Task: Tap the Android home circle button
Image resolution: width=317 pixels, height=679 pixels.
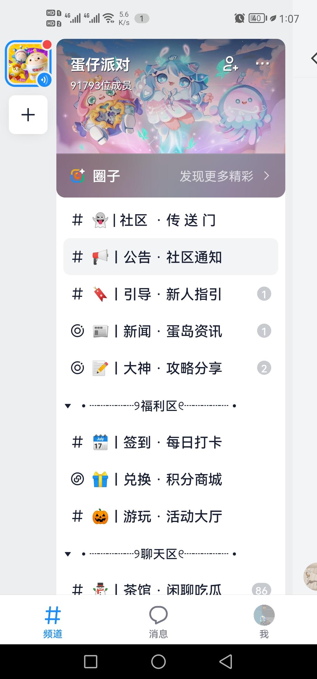Action: pos(158,662)
